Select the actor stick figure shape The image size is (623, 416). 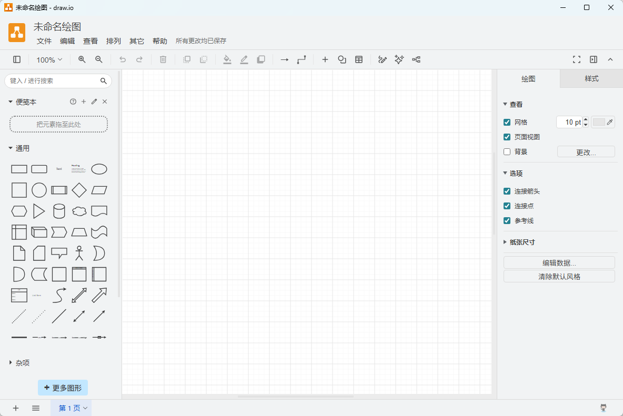79,253
